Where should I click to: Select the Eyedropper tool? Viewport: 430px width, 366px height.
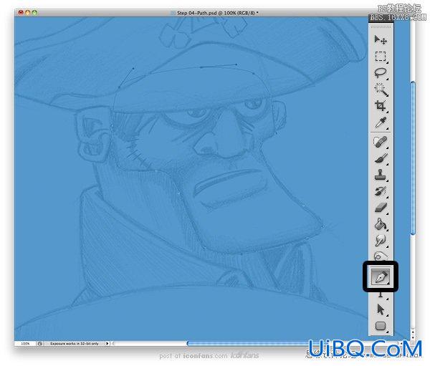tap(381, 122)
